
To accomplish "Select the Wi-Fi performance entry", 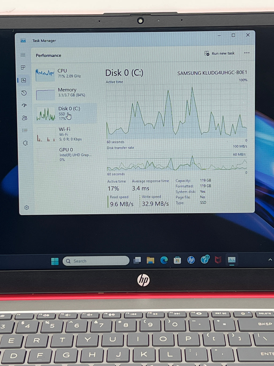I will tap(66, 134).
